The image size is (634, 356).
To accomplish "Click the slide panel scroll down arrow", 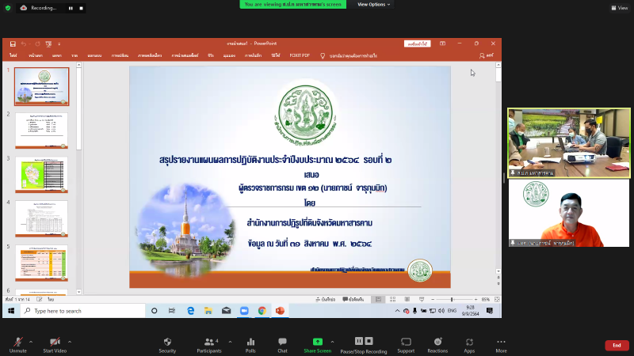I will (x=78, y=292).
